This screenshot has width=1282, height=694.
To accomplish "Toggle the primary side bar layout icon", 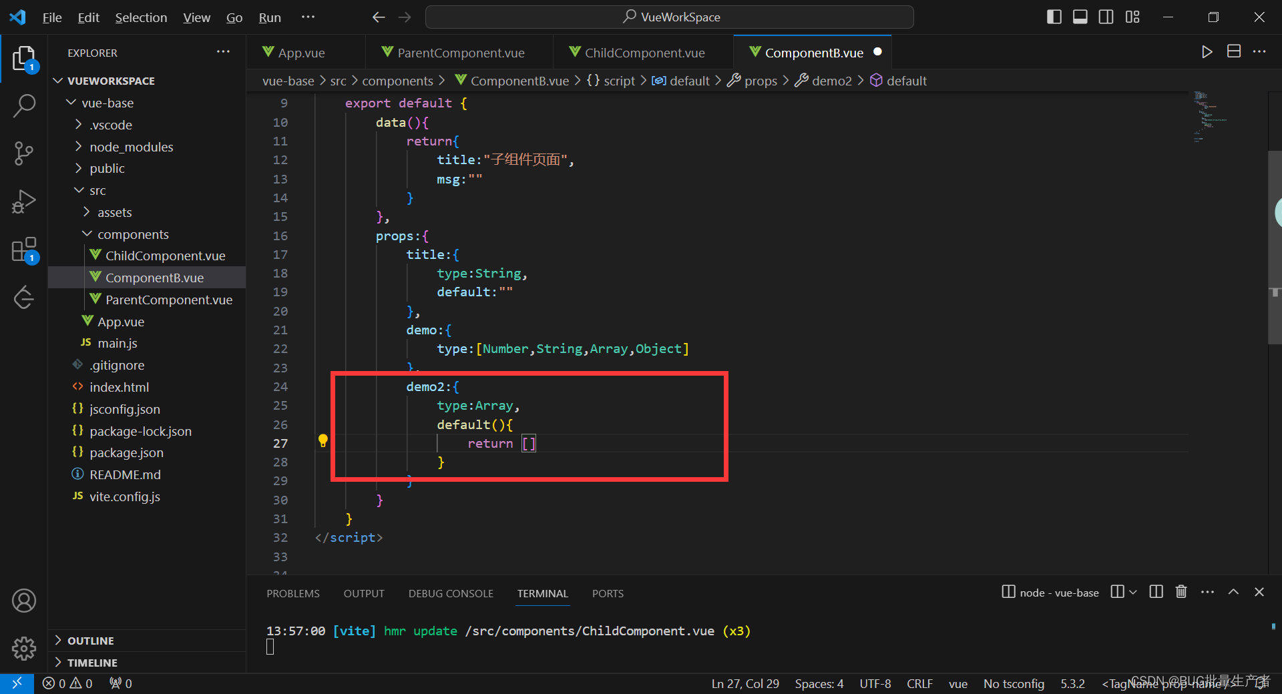I will [x=1054, y=17].
